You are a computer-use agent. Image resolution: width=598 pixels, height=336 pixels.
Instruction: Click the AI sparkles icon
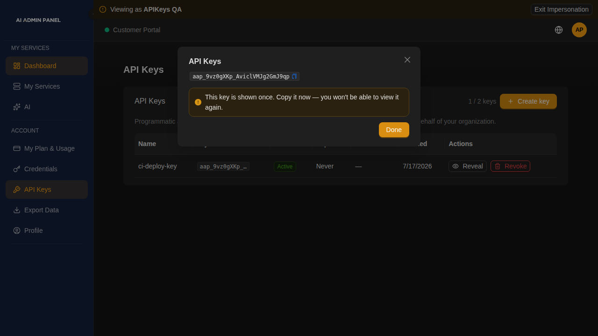(x=17, y=107)
